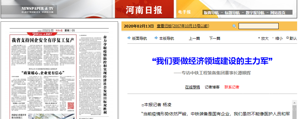Go to previous article 上一篇
This screenshot has height=119, width=307.
(194, 39)
